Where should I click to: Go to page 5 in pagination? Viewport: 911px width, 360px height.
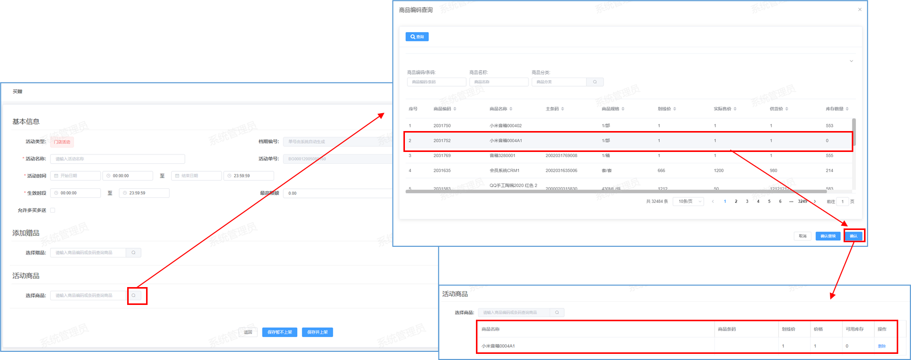pos(769,201)
